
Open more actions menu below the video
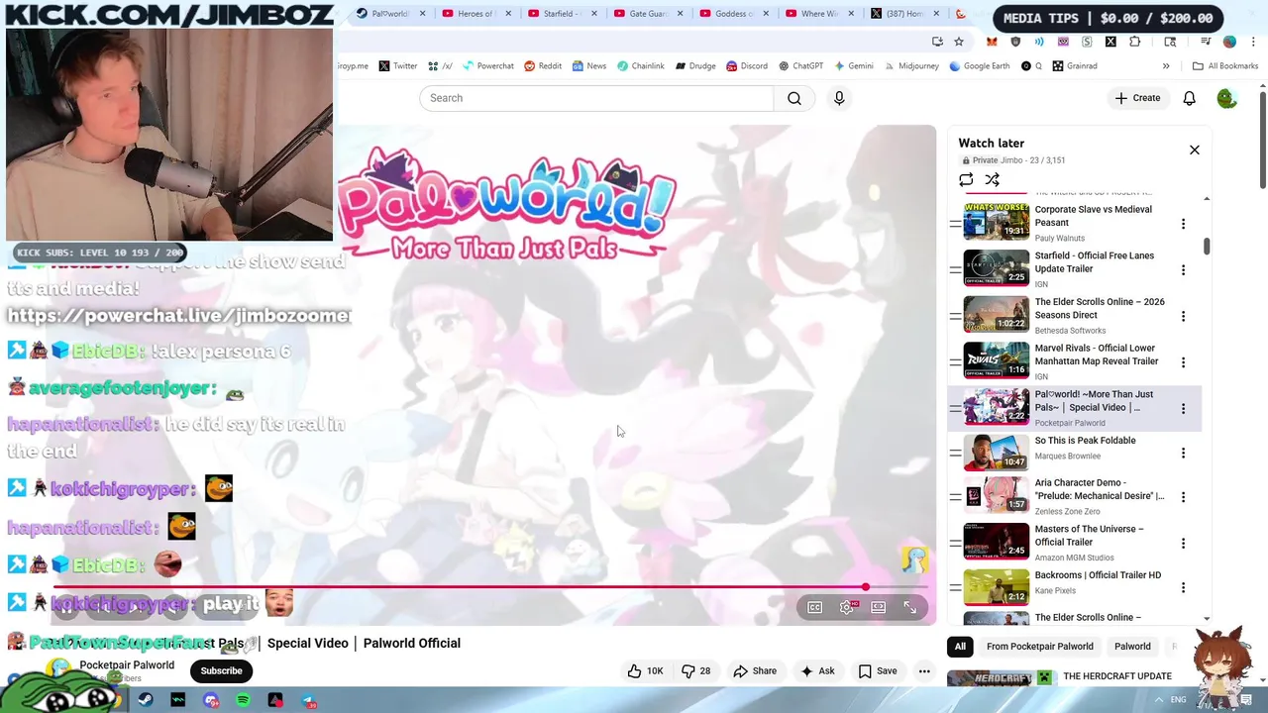(924, 671)
